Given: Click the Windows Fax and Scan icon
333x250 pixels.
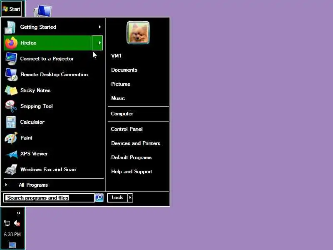Looking at the screenshot, I should pyautogui.click(x=11, y=170).
